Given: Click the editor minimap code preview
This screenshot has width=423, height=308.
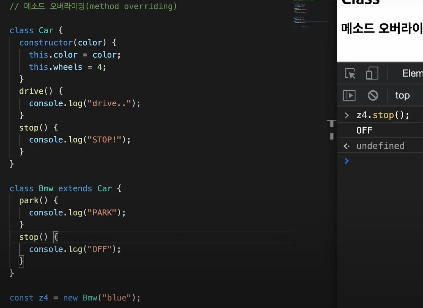Looking at the screenshot, I should 309,14.
